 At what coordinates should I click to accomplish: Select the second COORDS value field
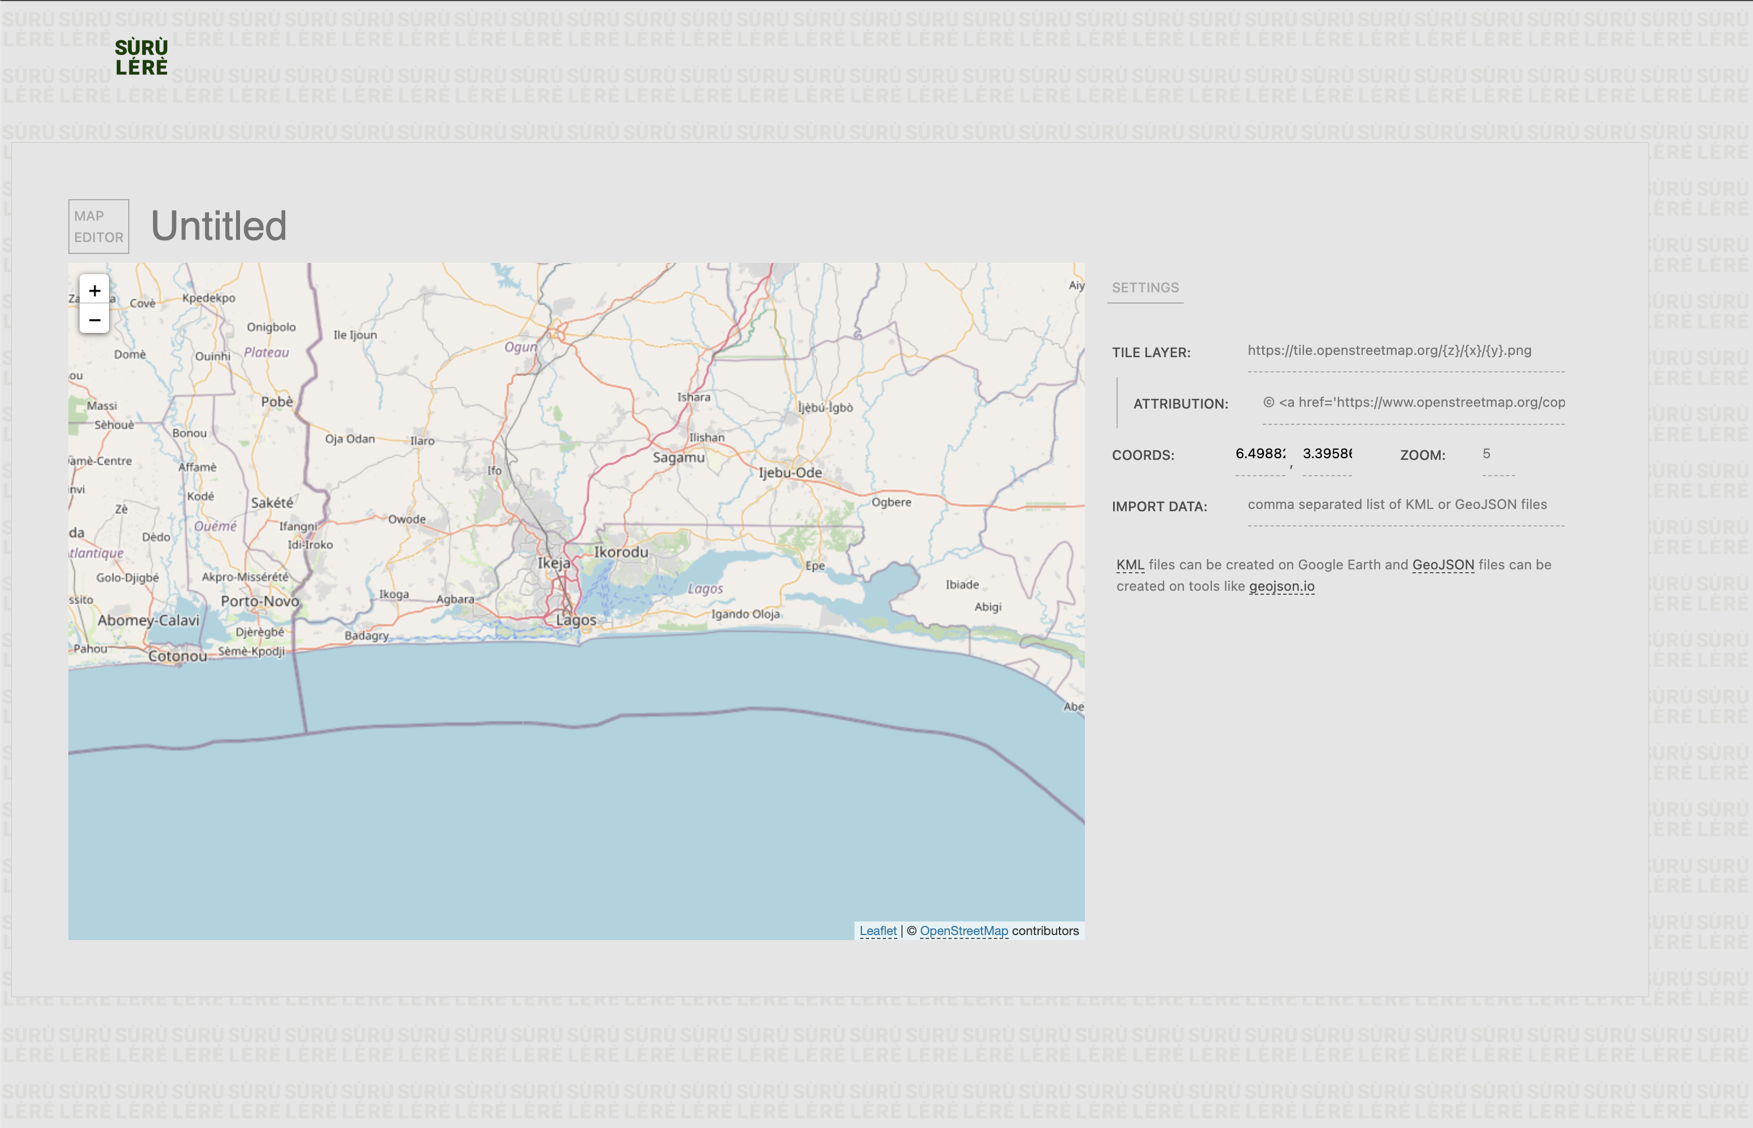click(1328, 453)
